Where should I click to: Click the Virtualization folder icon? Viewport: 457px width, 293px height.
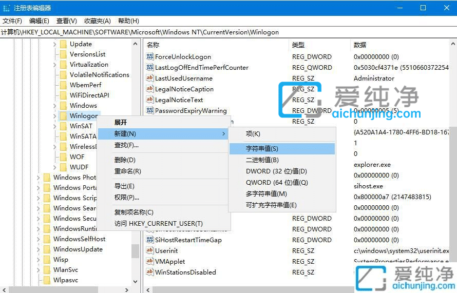click(63, 64)
